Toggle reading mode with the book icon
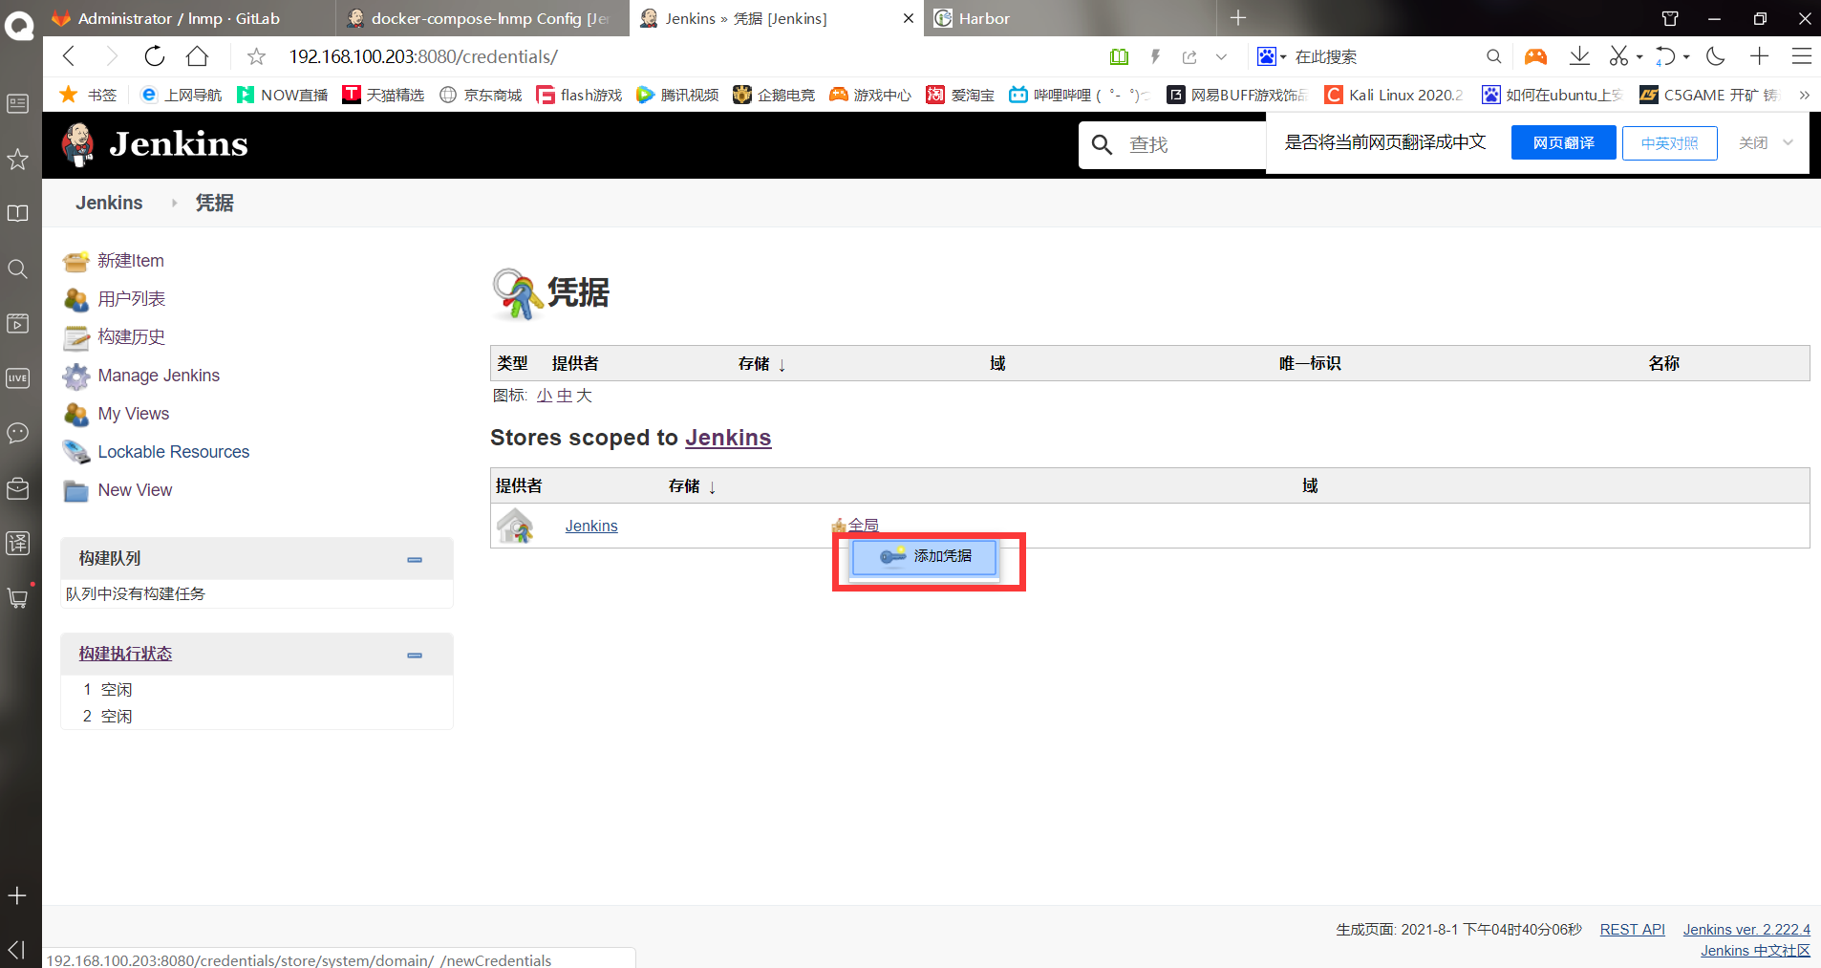 [1118, 56]
